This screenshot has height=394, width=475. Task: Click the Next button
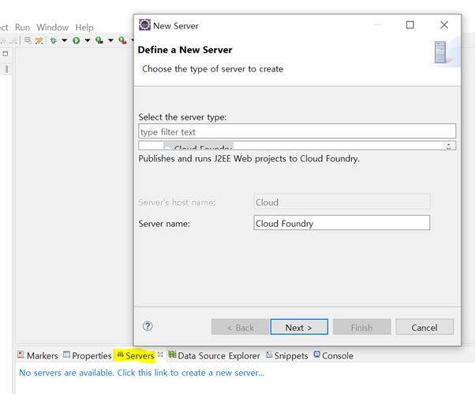coord(299,327)
